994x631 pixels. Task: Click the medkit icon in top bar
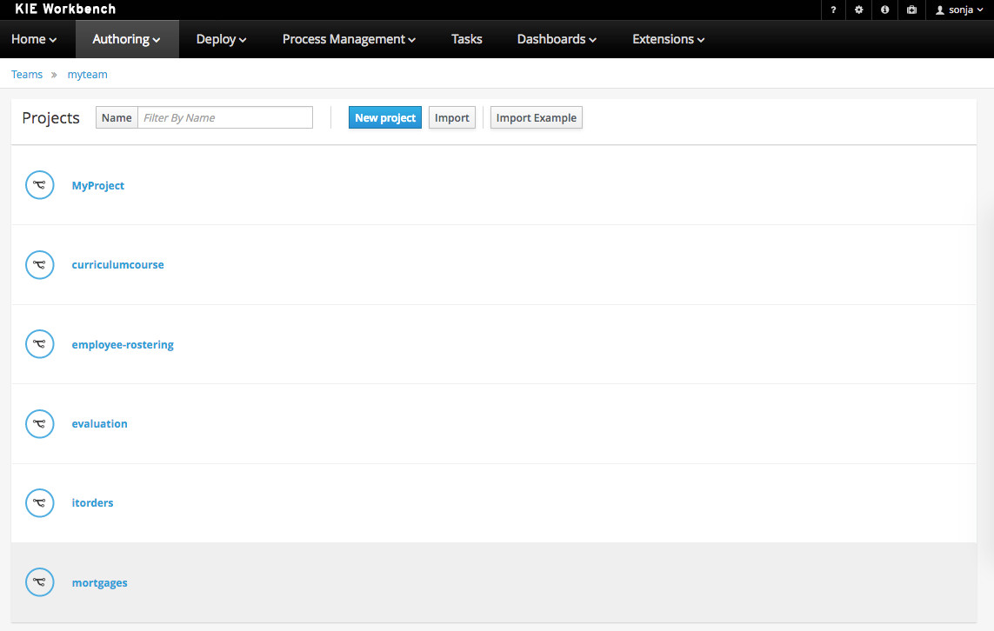click(911, 10)
